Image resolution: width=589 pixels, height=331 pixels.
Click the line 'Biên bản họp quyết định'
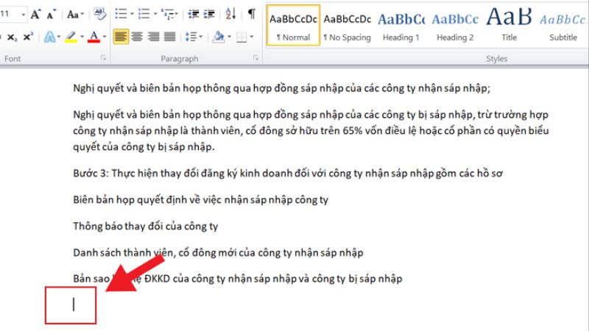point(200,199)
